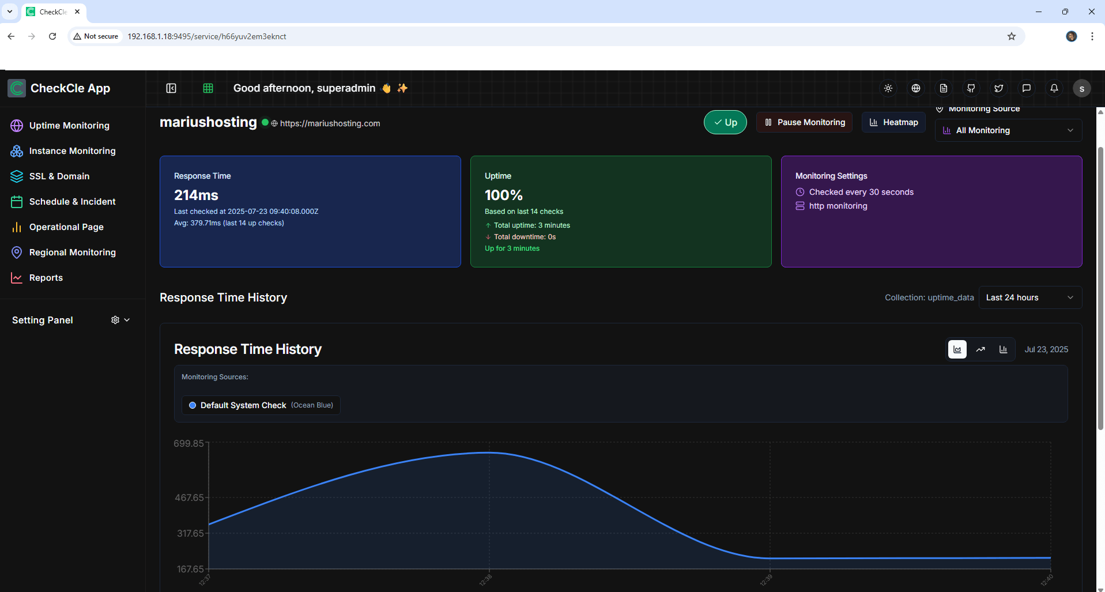Select the area chart view icon
1105x592 pixels.
[957, 349]
